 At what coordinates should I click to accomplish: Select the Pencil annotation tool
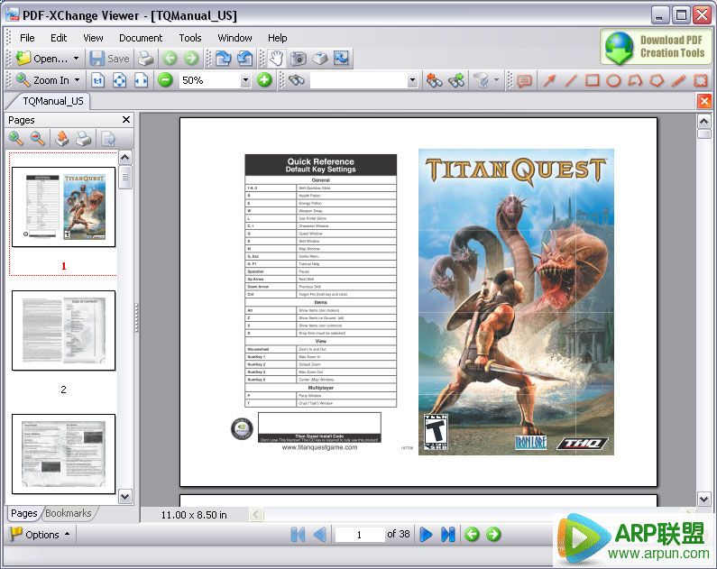[x=679, y=80]
